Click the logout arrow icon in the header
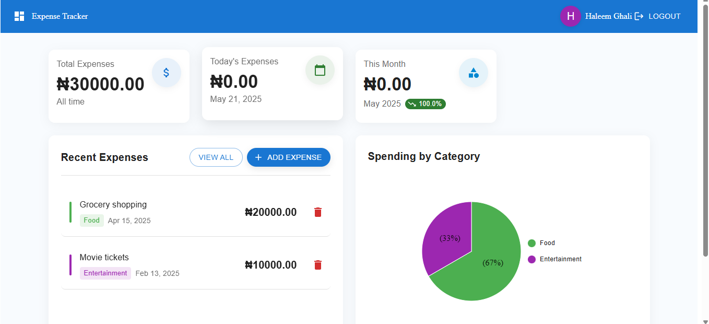 click(x=638, y=16)
